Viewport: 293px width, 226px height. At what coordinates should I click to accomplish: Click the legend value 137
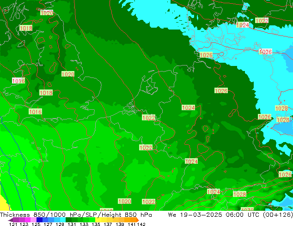[x=108, y=224]
